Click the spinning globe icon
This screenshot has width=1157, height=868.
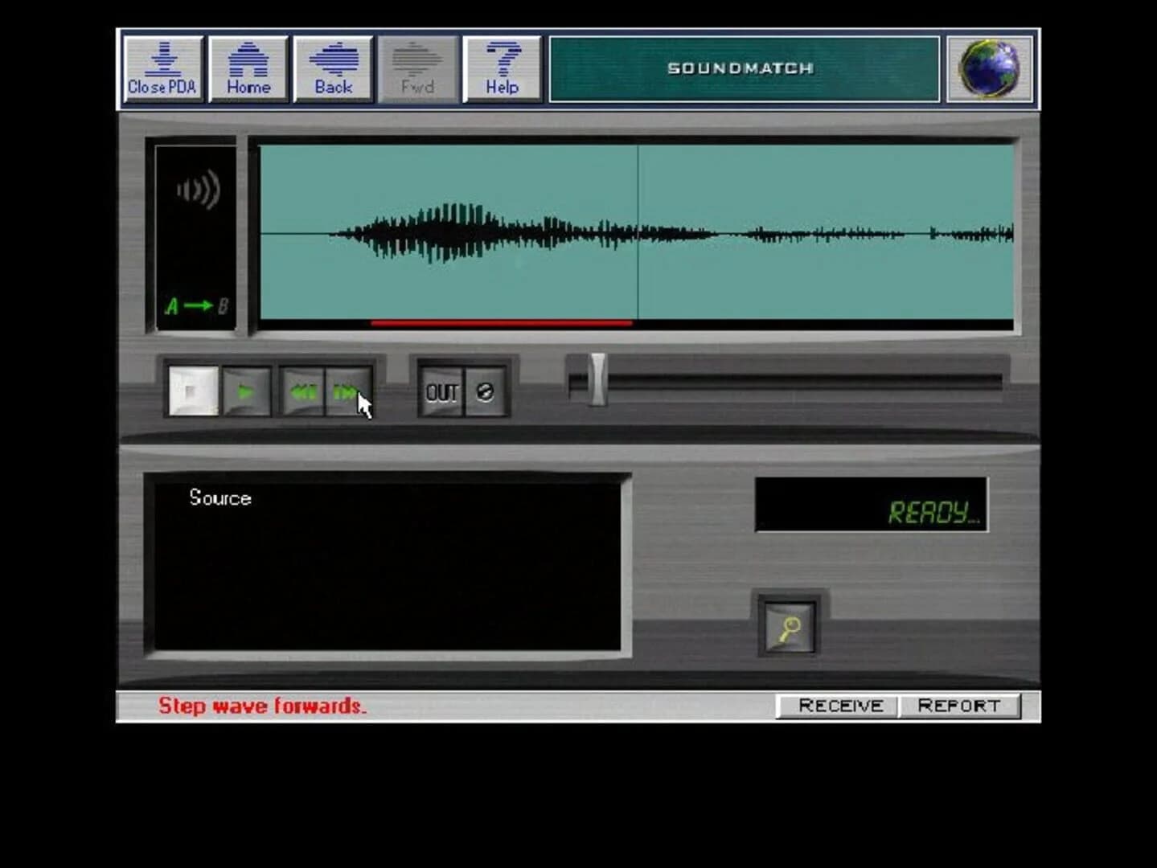pos(989,68)
